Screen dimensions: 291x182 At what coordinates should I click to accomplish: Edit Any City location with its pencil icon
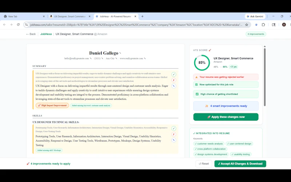pyautogui.click(x=116, y=59)
